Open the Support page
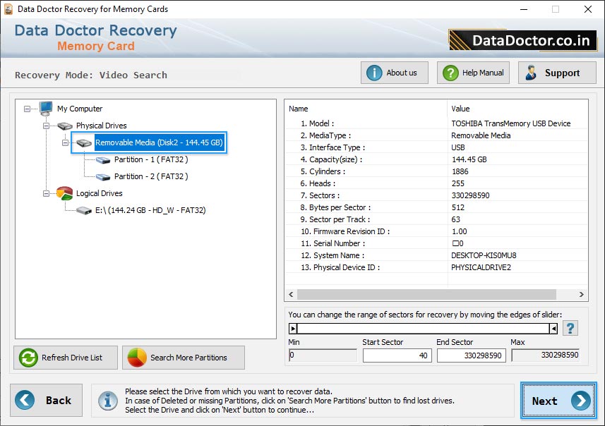Screen dimensions: 605x426 point(556,72)
